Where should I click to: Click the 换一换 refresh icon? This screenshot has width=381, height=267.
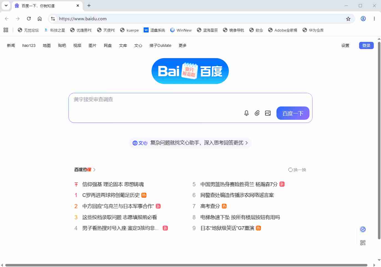pyautogui.click(x=290, y=170)
